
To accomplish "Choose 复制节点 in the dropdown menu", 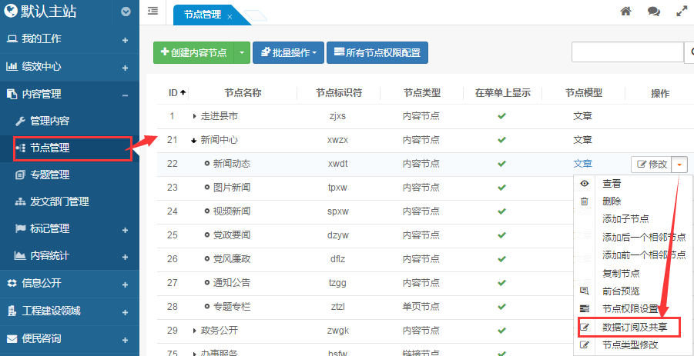I will pyautogui.click(x=621, y=274).
